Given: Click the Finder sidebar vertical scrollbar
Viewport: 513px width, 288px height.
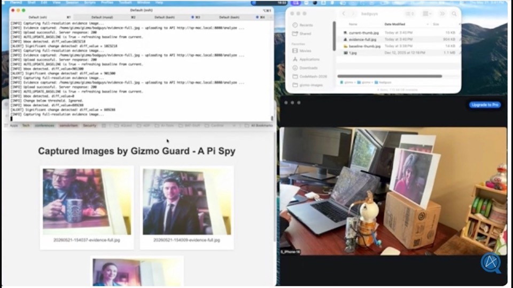Looking at the screenshot, I should pos(334,36).
